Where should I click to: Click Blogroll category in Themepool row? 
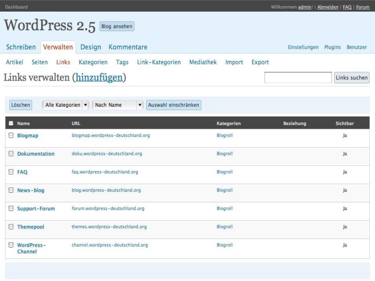[224, 226]
